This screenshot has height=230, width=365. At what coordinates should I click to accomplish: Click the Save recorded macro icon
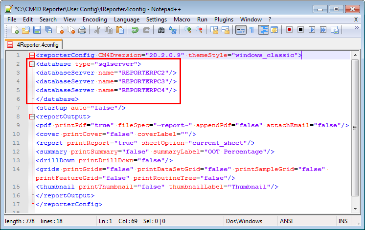coord(335,30)
